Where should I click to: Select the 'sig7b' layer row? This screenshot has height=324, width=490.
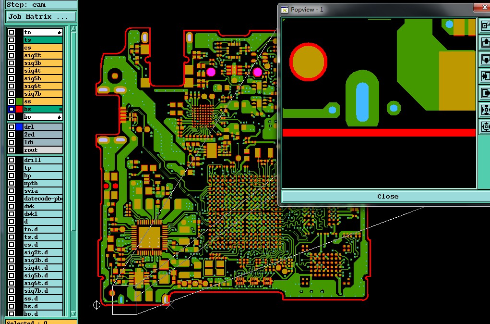(43, 94)
